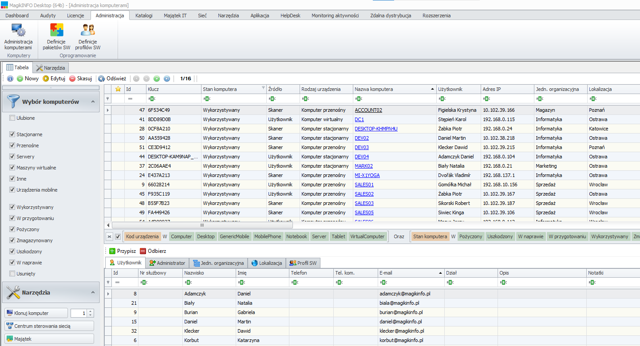Screen dimensions: 640x346
Task: Switch to Administrator tab in lower panel
Action: pyautogui.click(x=167, y=263)
